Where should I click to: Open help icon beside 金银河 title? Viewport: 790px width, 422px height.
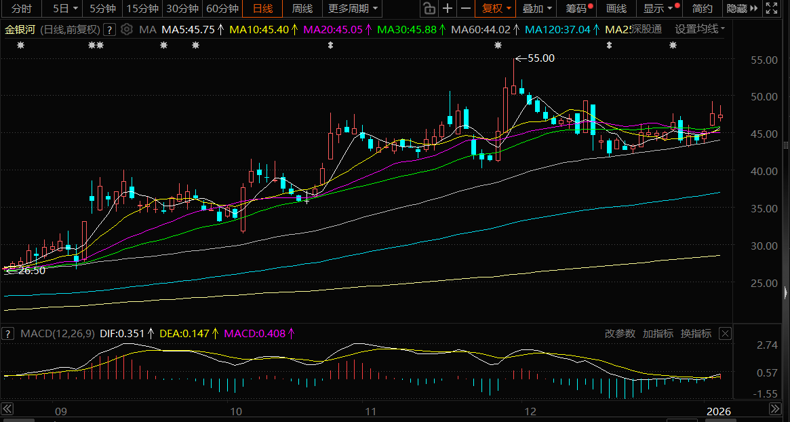111,29
